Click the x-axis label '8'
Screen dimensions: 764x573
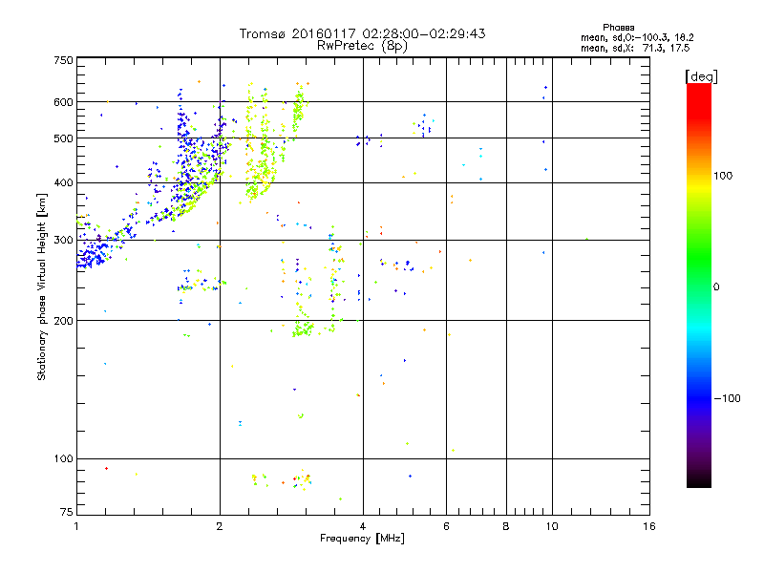506,526
